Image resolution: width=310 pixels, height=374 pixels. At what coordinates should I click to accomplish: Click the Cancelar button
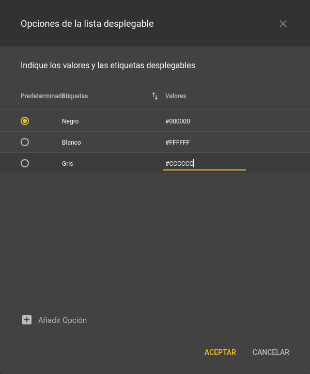271,352
